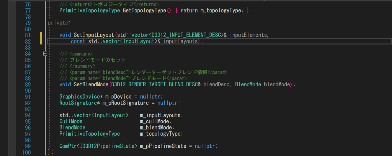392x156 pixels.
Task: Click line number 99 in the gutter
Action: coord(28,146)
